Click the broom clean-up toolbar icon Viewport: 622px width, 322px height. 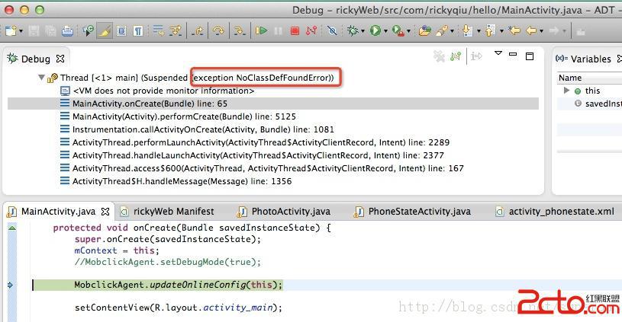(x=105, y=30)
